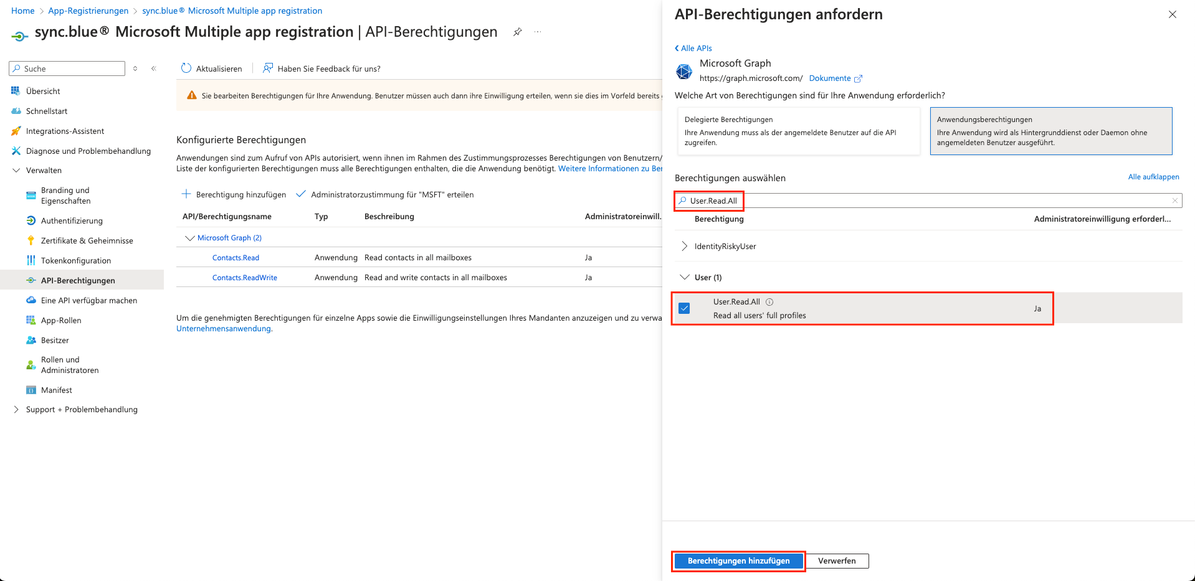Close the API-Berechtigungen anfordern panel
This screenshot has height=581, width=1195.
pos(1172,14)
